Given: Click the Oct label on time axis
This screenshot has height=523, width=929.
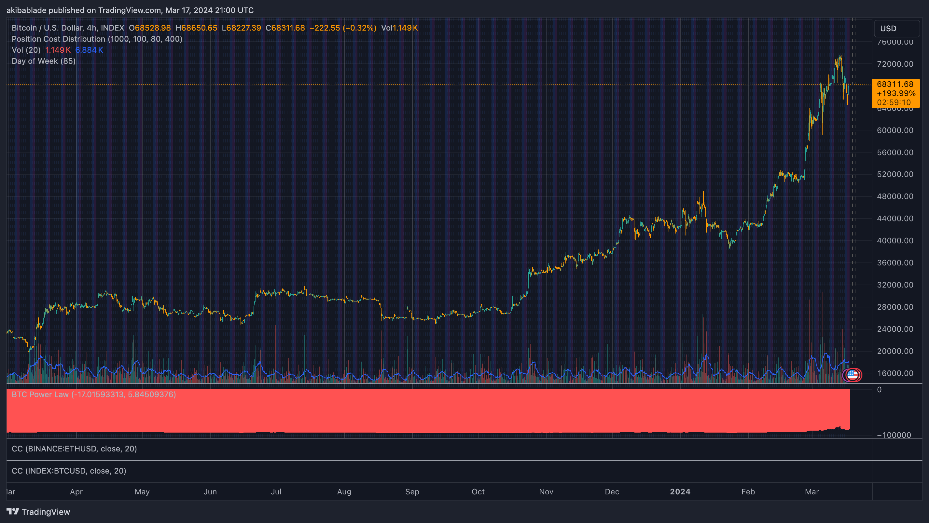Looking at the screenshot, I should [478, 492].
